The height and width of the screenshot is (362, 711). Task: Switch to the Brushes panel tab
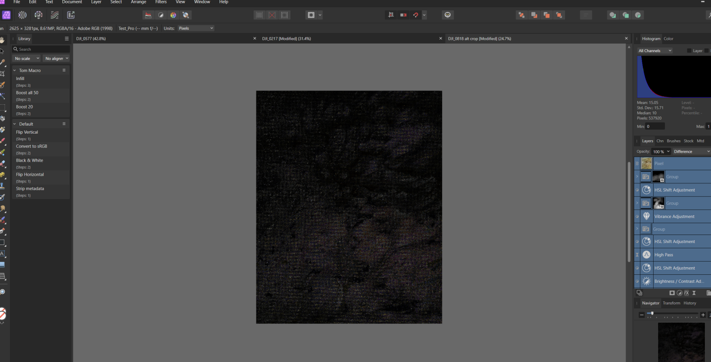(674, 141)
